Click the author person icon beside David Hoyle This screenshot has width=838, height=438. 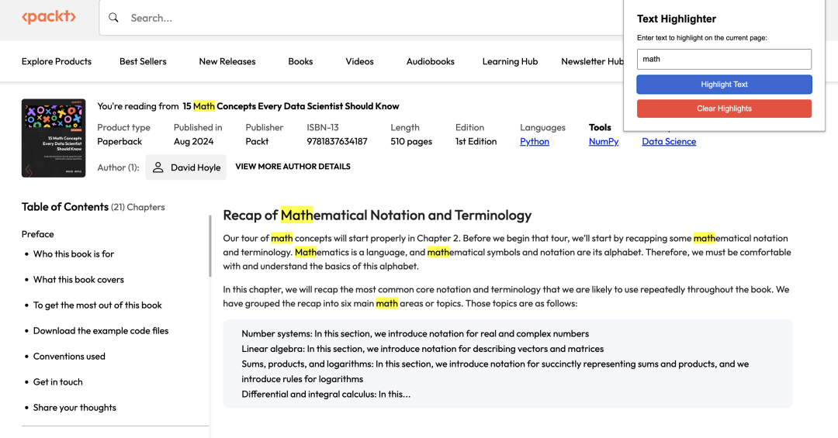click(158, 167)
